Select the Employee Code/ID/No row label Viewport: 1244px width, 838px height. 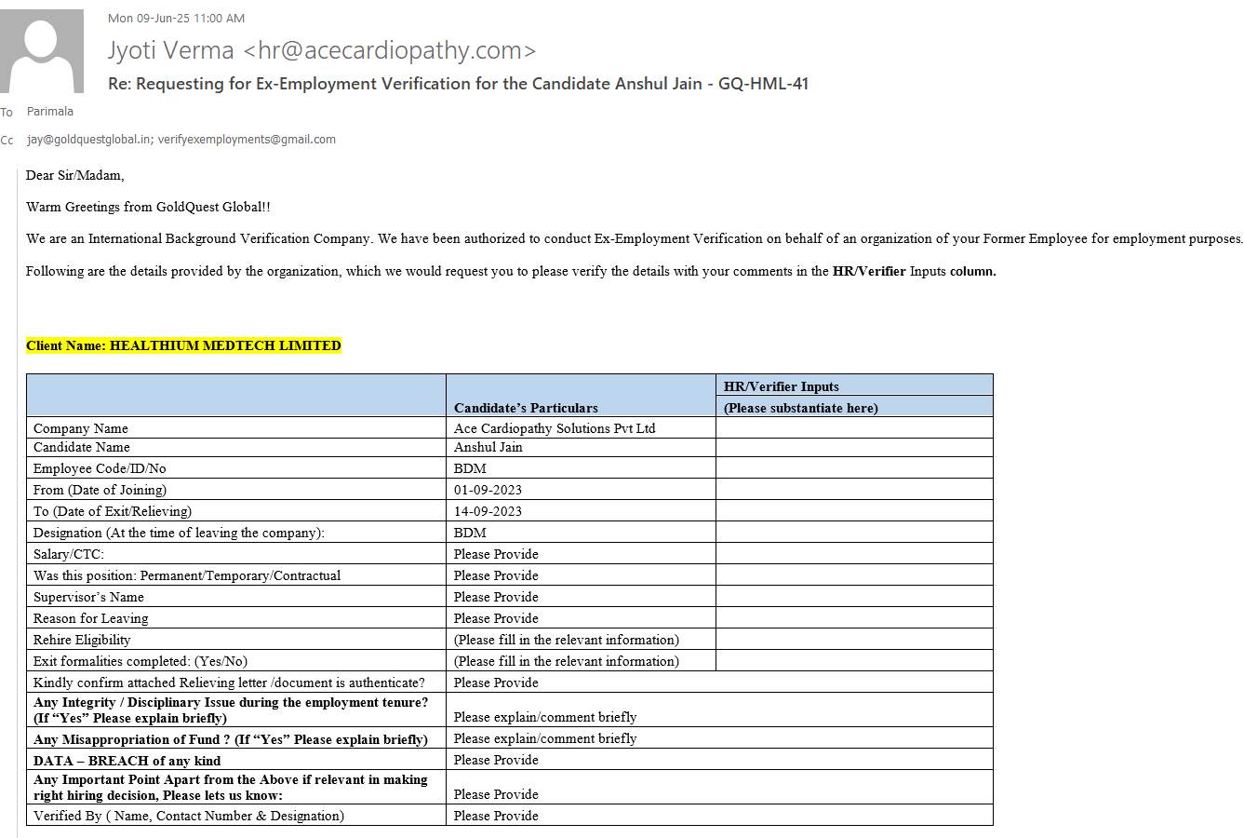pos(100,468)
